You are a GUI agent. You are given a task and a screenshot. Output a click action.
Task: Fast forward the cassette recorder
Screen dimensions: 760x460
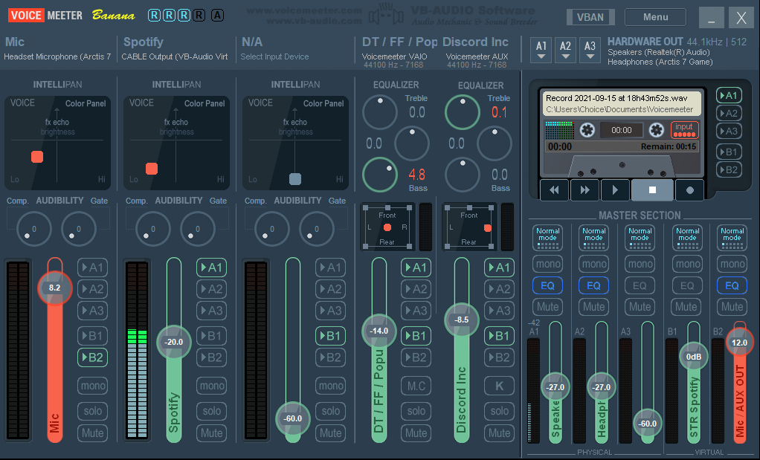point(585,189)
